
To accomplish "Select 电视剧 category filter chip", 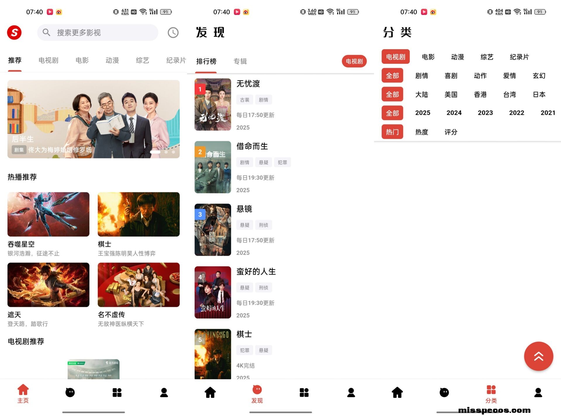I will tap(396, 57).
